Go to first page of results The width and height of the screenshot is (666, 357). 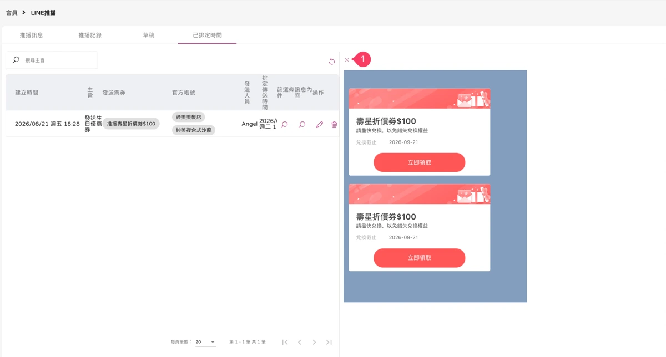[x=285, y=342]
